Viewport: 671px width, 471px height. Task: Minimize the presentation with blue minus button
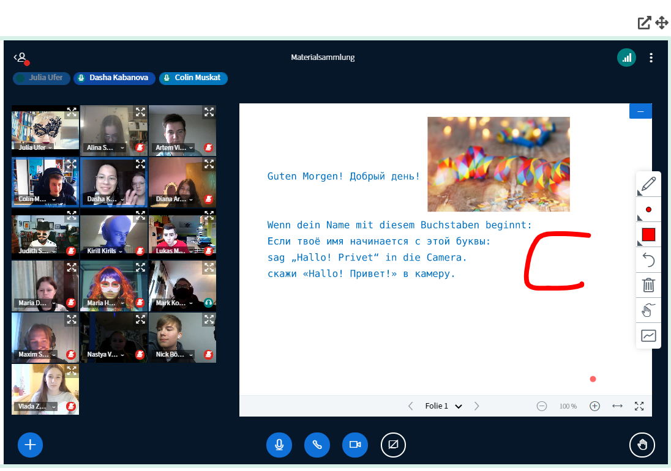[x=640, y=111]
